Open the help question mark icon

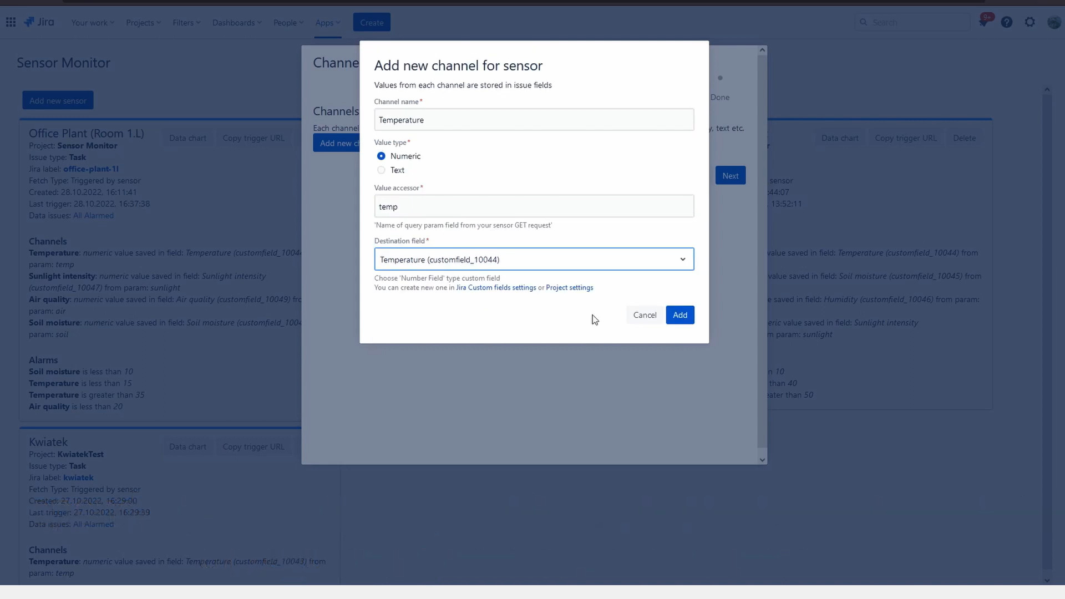coord(1007,22)
